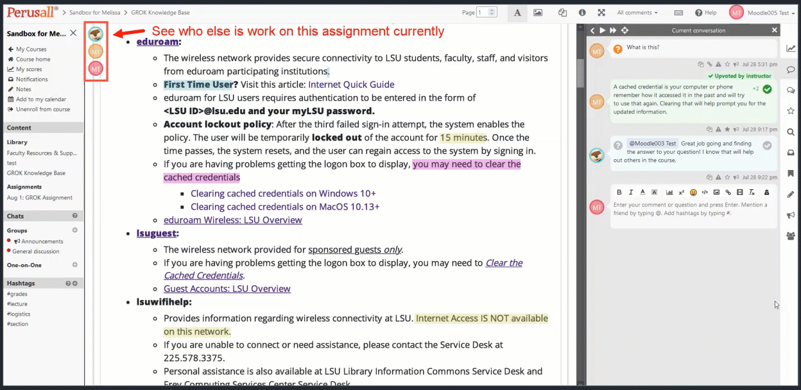Toggle star on Jul 28 5:31 pm comment
This screenshot has height=390, width=801.
tap(727, 64)
